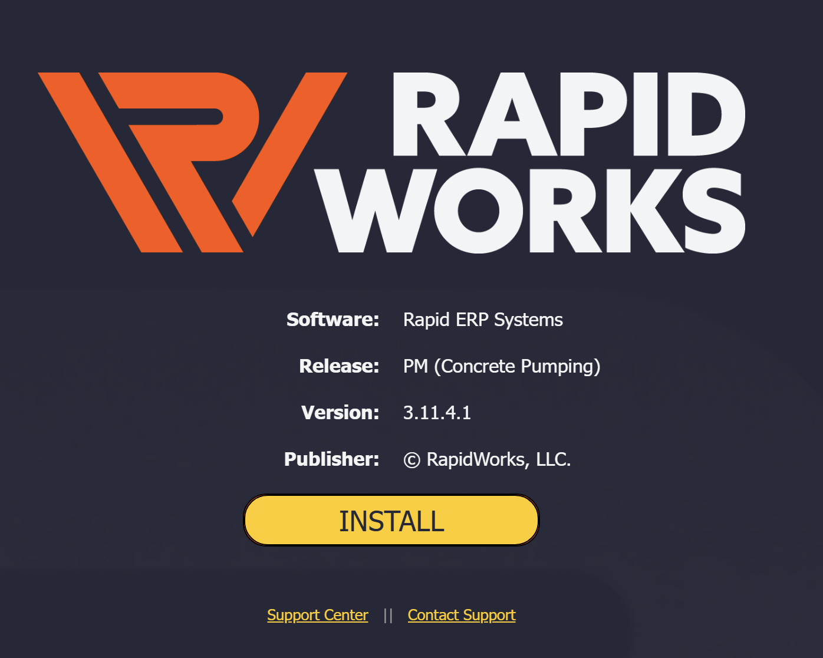823x658 pixels.
Task: Click the orange RW logo emblem
Action: pos(193,162)
